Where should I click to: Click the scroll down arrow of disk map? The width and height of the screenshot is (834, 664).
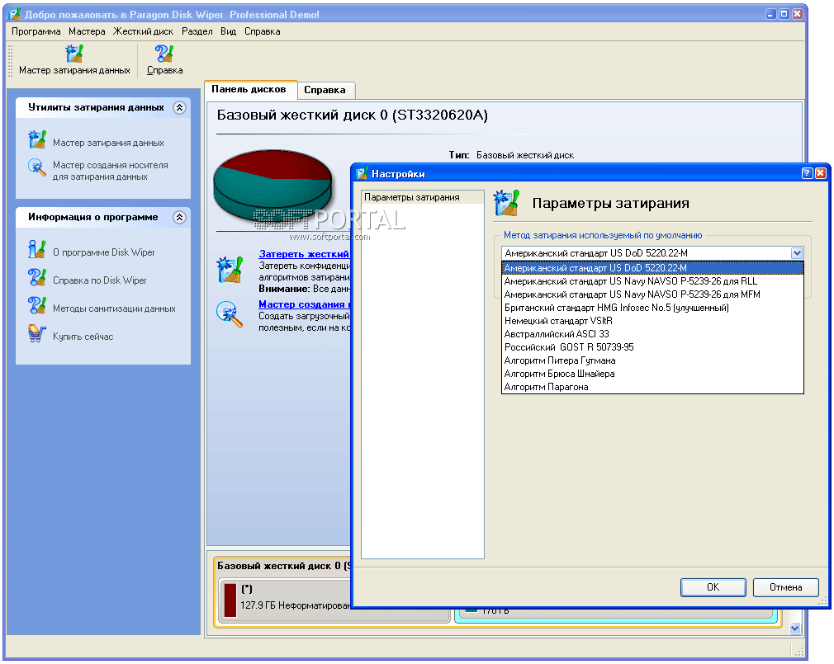tap(795, 629)
